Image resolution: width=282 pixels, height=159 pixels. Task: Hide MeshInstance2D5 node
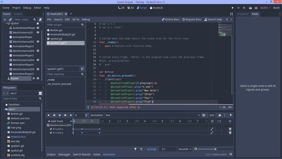[x=38, y=69]
